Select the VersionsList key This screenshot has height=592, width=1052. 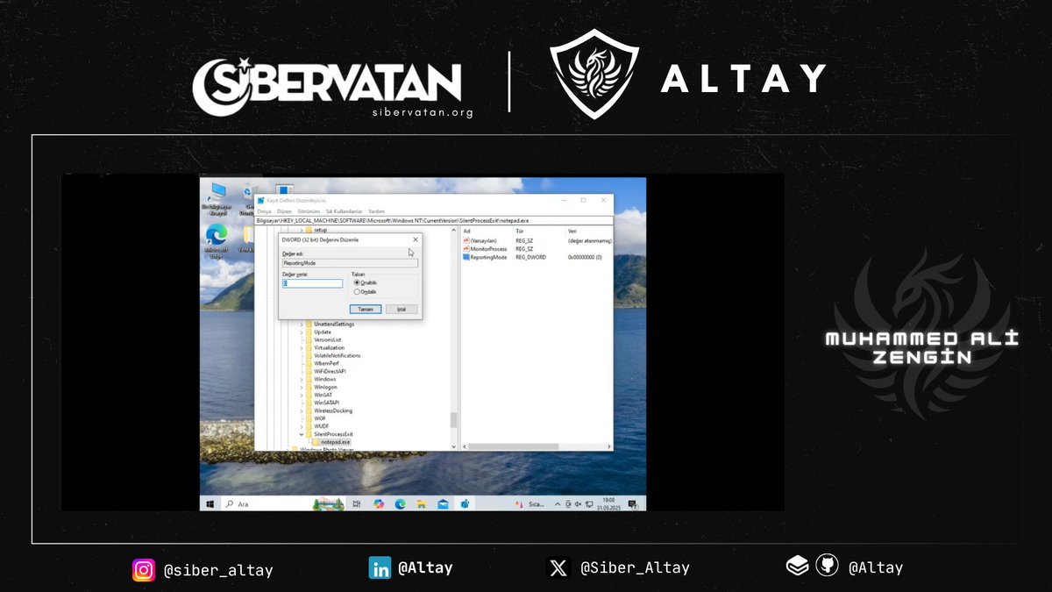[x=328, y=340]
